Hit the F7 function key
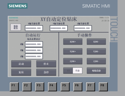The image size is (125, 96). [x=91, y=87]
